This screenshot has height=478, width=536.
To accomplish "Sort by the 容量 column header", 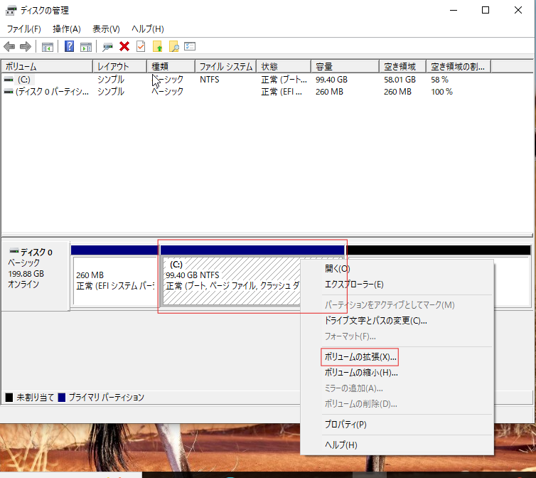I will coord(345,66).
